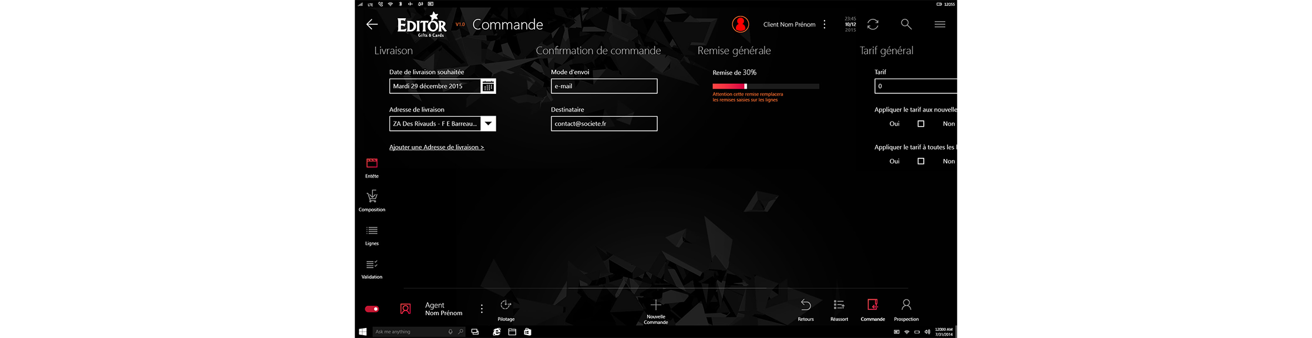Check Oui for tarif aux nouvelles lignes

tap(921, 124)
